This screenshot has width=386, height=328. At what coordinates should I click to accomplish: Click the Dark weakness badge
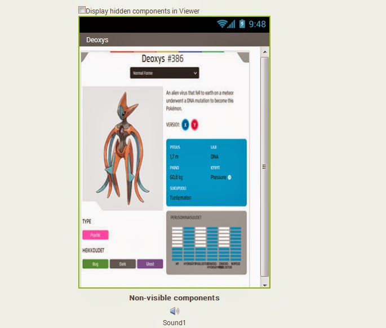pyautogui.click(x=123, y=264)
